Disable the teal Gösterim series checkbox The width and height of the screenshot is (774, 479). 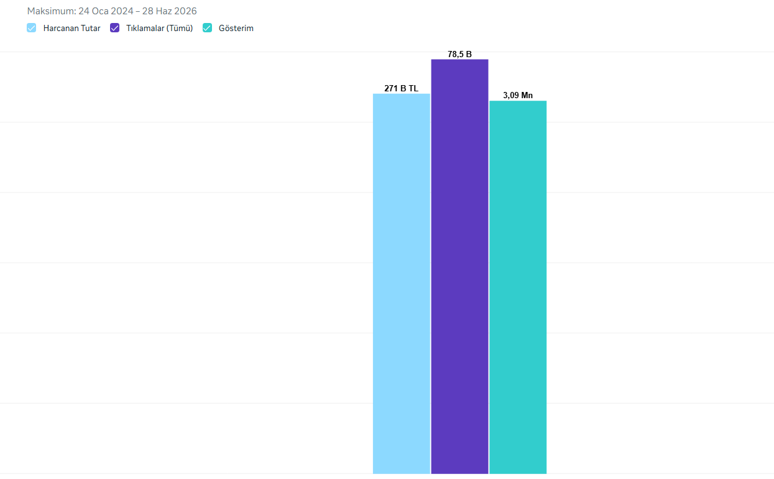pyautogui.click(x=208, y=28)
